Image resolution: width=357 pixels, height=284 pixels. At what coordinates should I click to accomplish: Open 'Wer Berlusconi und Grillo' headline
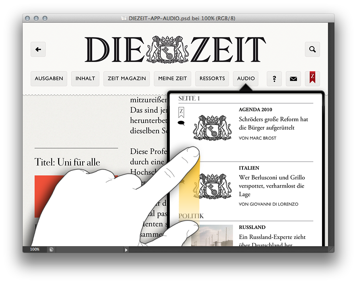pos(272,186)
